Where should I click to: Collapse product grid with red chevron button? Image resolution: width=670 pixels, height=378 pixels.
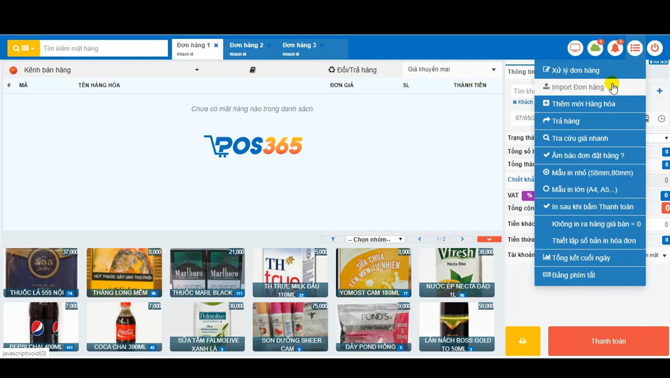point(489,239)
